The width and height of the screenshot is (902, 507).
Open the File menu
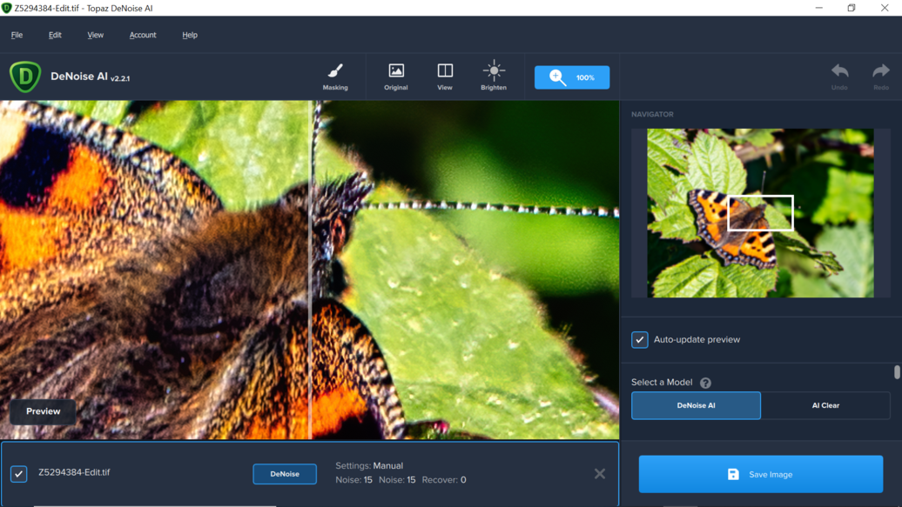point(17,35)
